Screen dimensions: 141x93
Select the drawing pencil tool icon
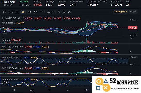pyautogui.click(x=48, y=12)
